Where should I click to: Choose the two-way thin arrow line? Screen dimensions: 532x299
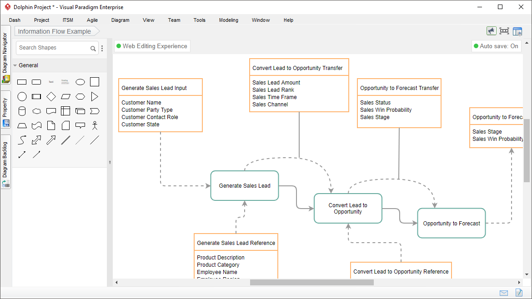click(x=22, y=154)
